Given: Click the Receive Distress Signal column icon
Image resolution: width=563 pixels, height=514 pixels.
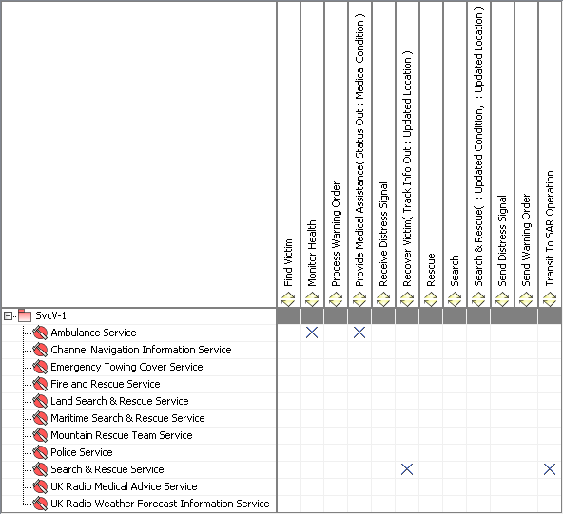Looking at the screenshot, I should [383, 299].
